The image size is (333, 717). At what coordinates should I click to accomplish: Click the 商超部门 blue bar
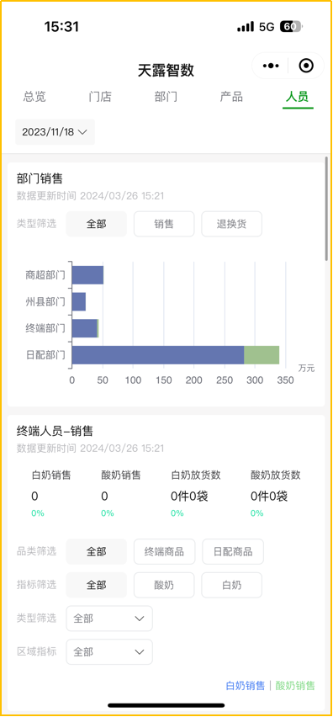[87, 275]
